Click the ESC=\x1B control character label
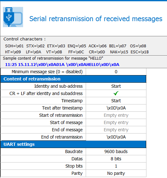This screenshot has height=178, width=167. coord(139,52)
